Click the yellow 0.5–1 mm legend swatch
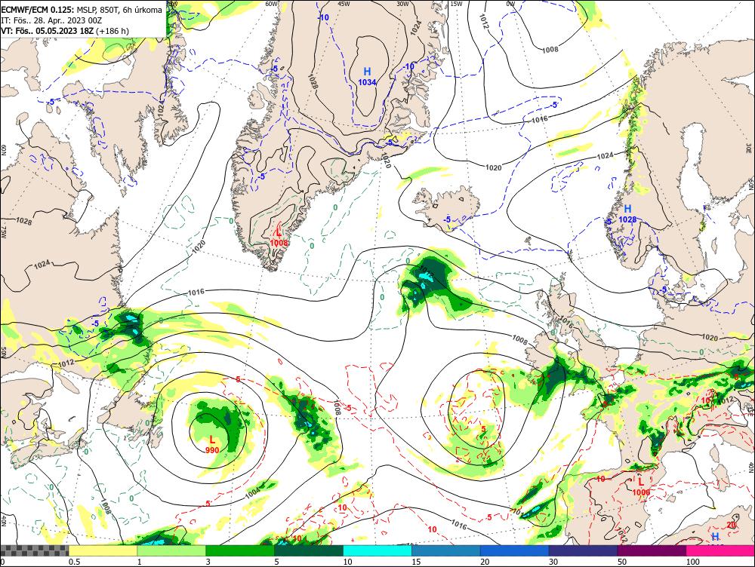The height and width of the screenshot is (567, 755). click(x=103, y=550)
